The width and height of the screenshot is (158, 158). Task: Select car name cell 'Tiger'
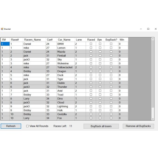pos(66,79)
